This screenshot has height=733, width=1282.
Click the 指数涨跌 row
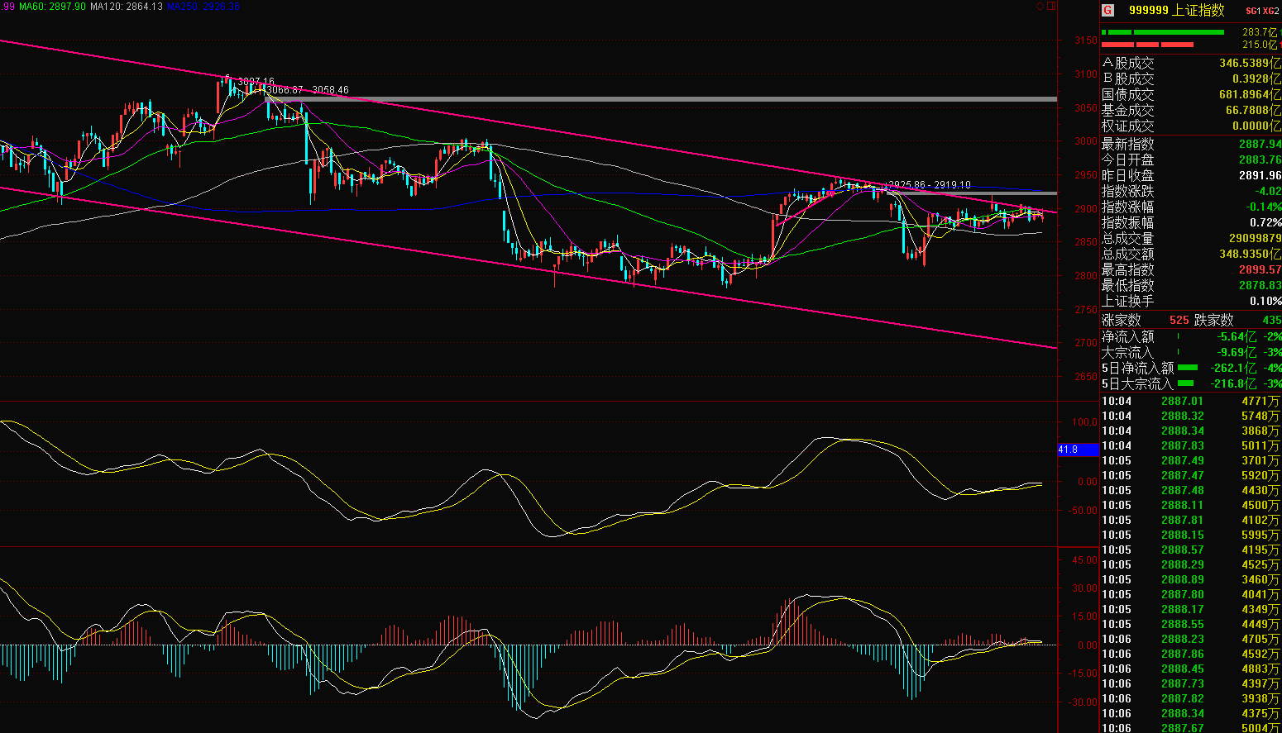[x=1191, y=191]
